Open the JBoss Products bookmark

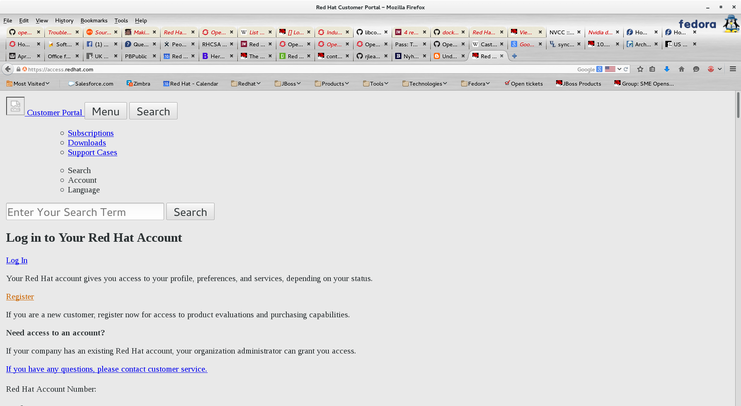pos(579,84)
